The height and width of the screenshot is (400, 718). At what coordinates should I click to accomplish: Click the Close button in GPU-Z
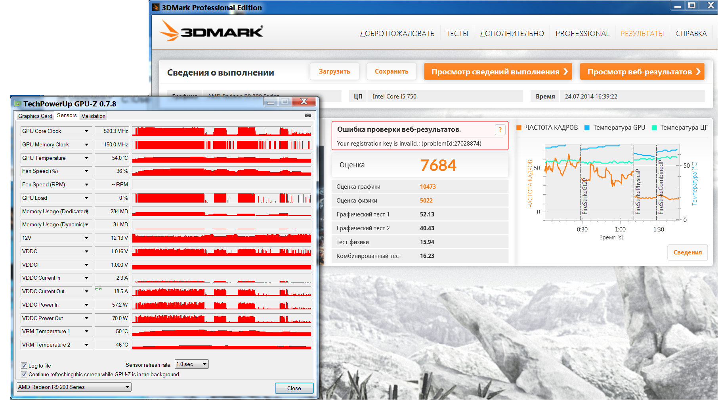pos(294,388)
